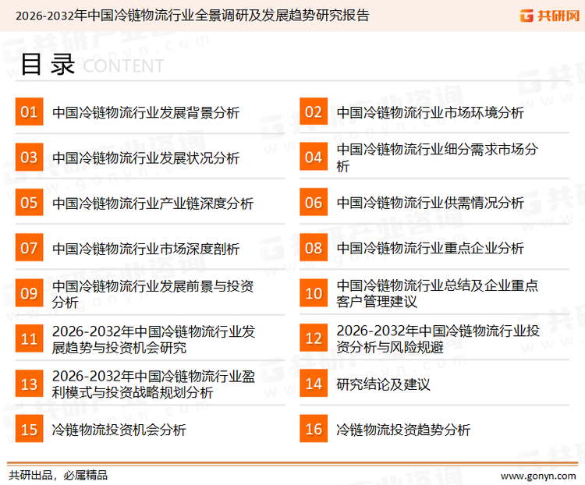The width and height of the screenshot is (585, 485).
Task: Click the gray CONTENT label
Action: [123, 66]
